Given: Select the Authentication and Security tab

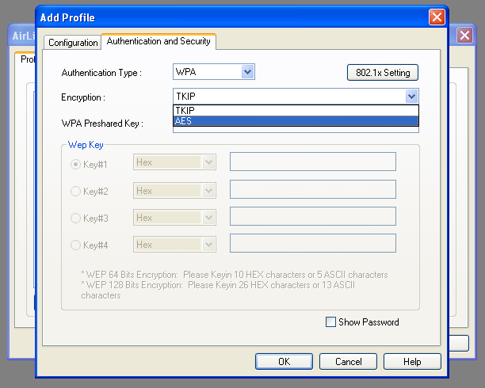Looking at the screenshot, I should coord(158,41).
